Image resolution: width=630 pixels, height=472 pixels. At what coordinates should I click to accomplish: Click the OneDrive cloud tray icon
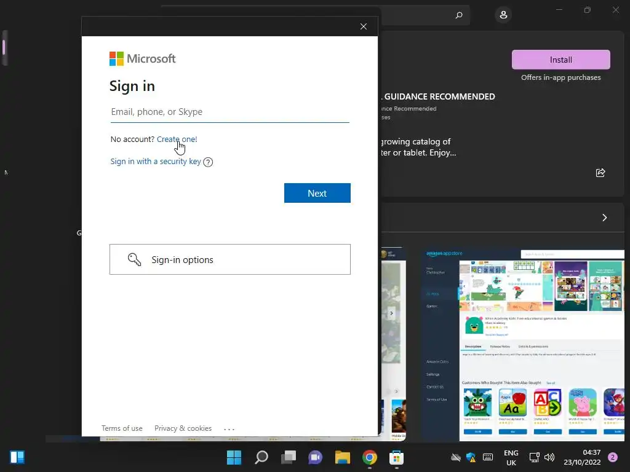click(x=456, y=457)
